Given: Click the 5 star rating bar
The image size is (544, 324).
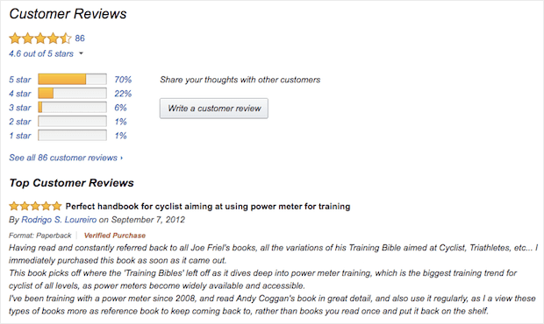Looking at the screenshot, I should (x=72, y=80).
